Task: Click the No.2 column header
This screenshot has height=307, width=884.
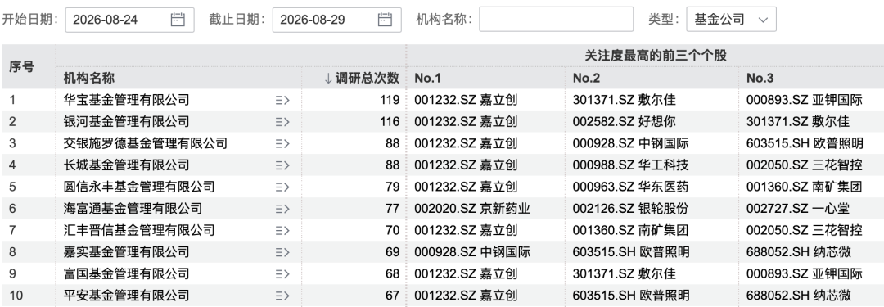Action: 586,78
